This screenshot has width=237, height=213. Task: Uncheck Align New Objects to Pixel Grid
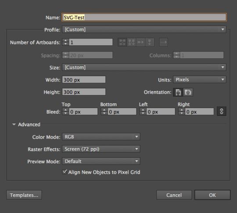(65, 172)
